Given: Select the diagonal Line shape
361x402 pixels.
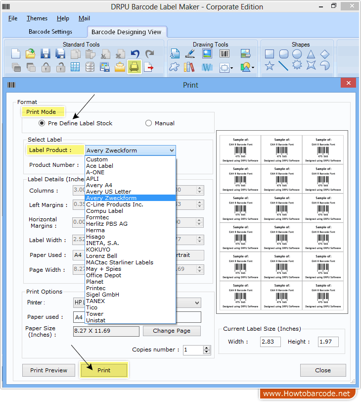Looking at the screenshot, I should (283, 66).
